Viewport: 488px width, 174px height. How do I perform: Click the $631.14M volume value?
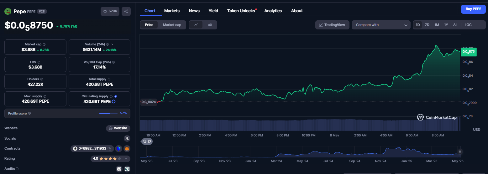pyautogui.click(x=92, y=49)
